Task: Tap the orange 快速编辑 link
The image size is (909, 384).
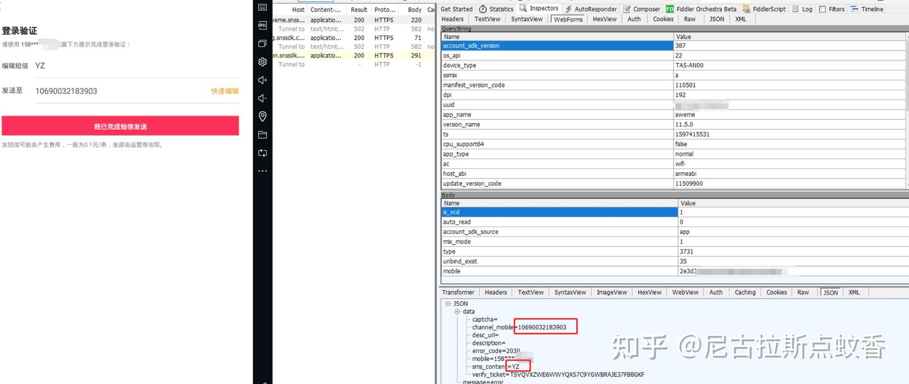Action: click(x=225, y=91)
